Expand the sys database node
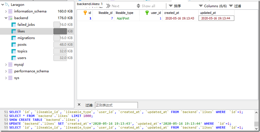The width and height of the screenshot is (260, 132). point(6,78)
